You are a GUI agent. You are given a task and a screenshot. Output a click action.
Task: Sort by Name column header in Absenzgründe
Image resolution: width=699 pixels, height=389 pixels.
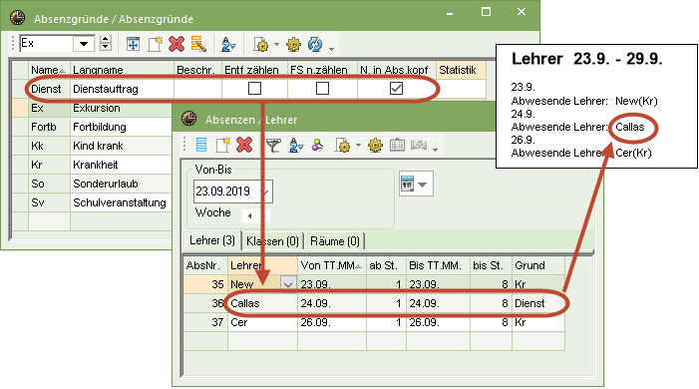pos(48,70)
